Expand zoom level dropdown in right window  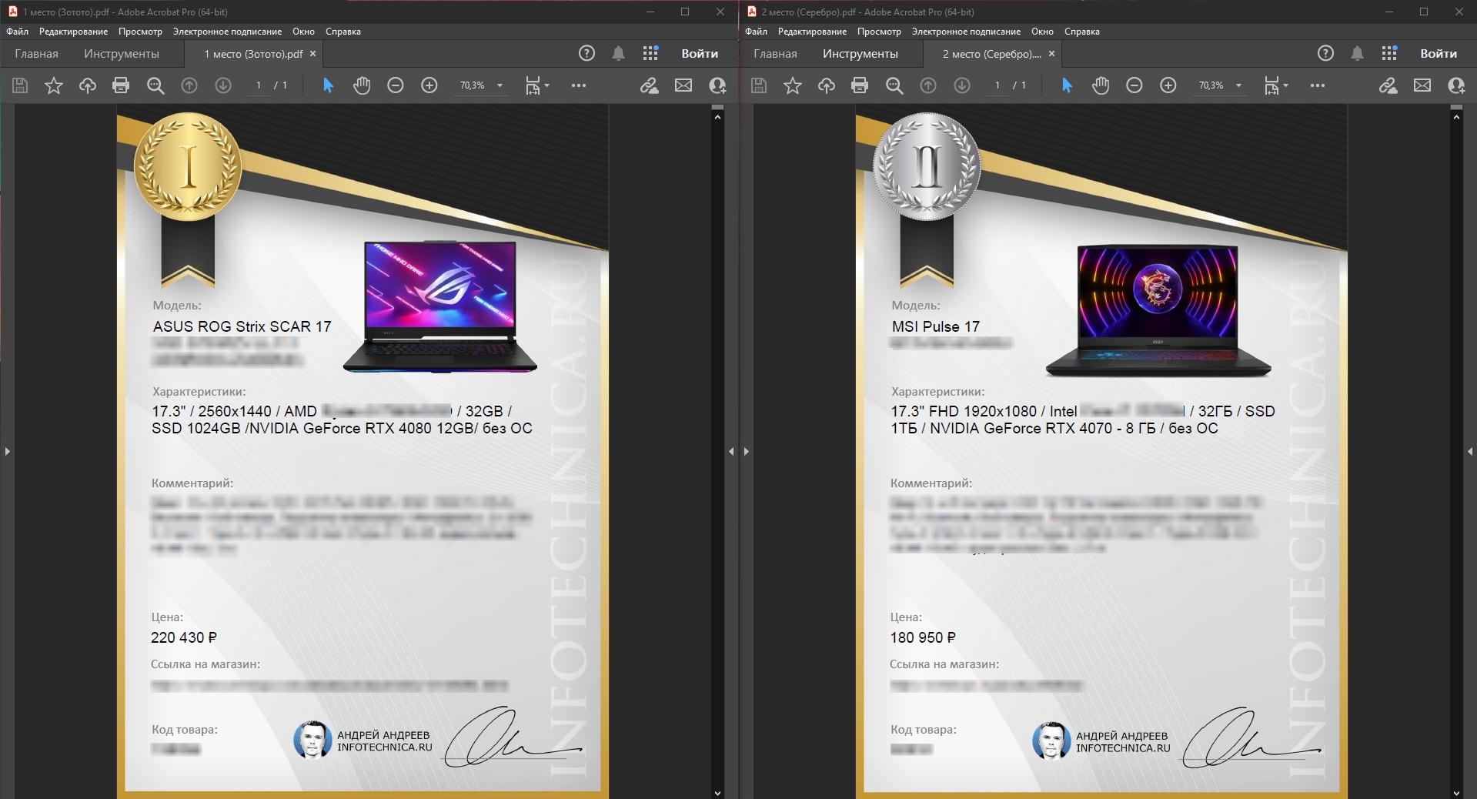pos(1239,85)
